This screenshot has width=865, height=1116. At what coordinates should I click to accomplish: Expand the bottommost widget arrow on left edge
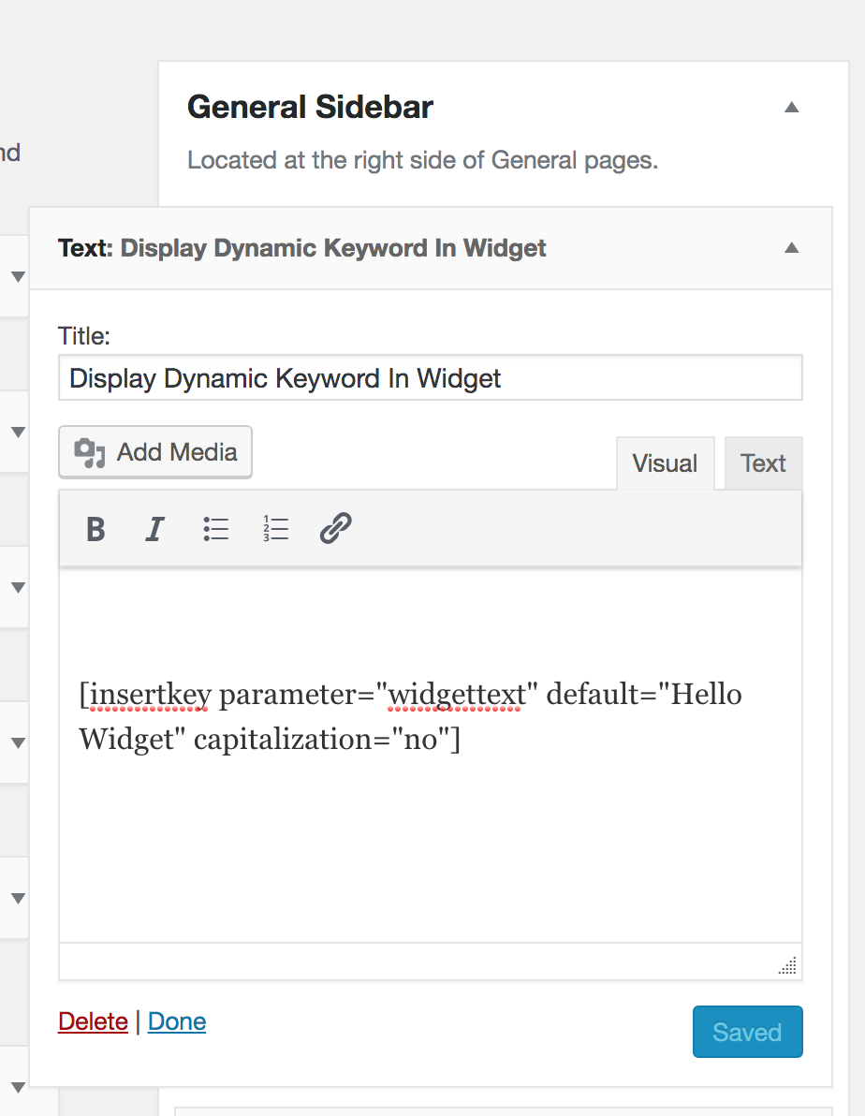17,1086
